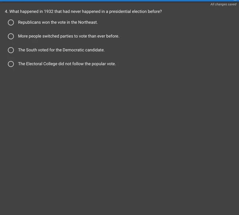Click the 'The South voted for the Democratic candidate' text

click(61, 50)
